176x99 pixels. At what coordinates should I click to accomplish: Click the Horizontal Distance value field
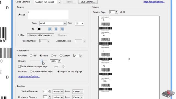pyautogui.click(x=45, y=97)
